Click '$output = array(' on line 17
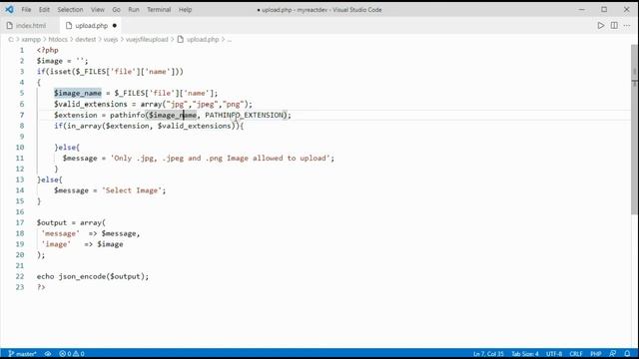 (x=71, y=222)
